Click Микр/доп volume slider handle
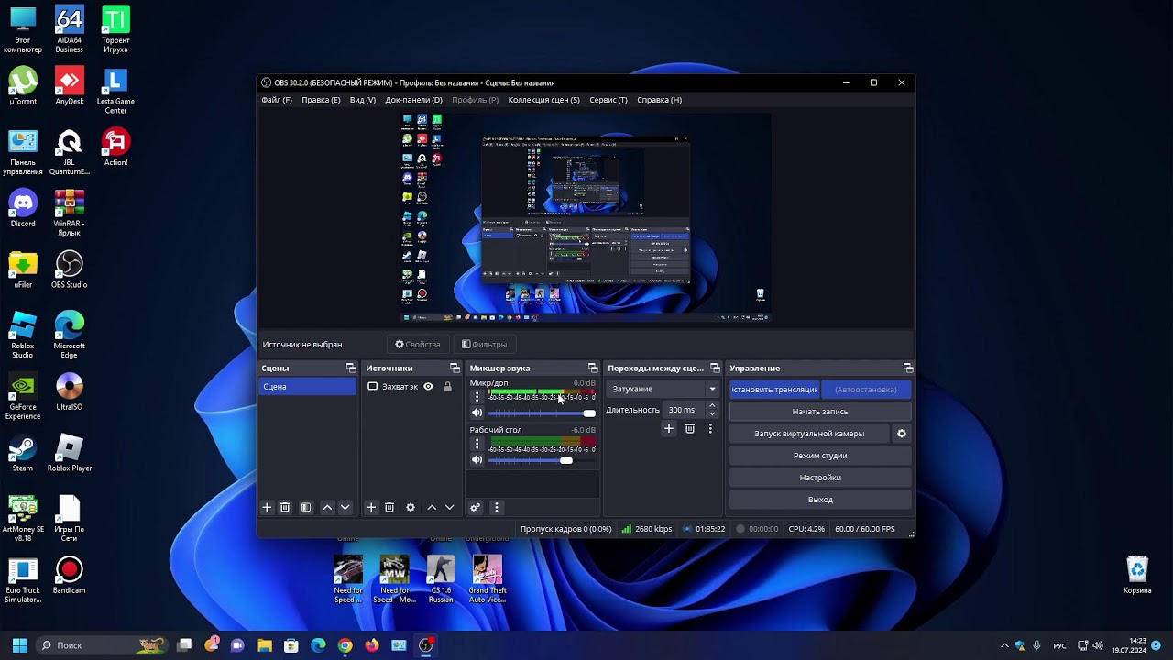 point(589,413)
